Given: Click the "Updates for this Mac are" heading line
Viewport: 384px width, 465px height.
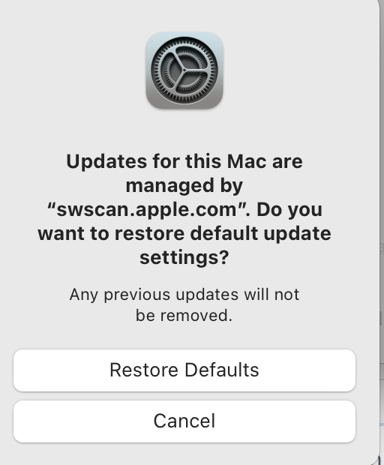Looking at the screenshot, I should (x=184, y=161).
